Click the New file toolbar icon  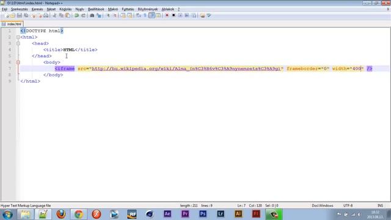(7, 15)
